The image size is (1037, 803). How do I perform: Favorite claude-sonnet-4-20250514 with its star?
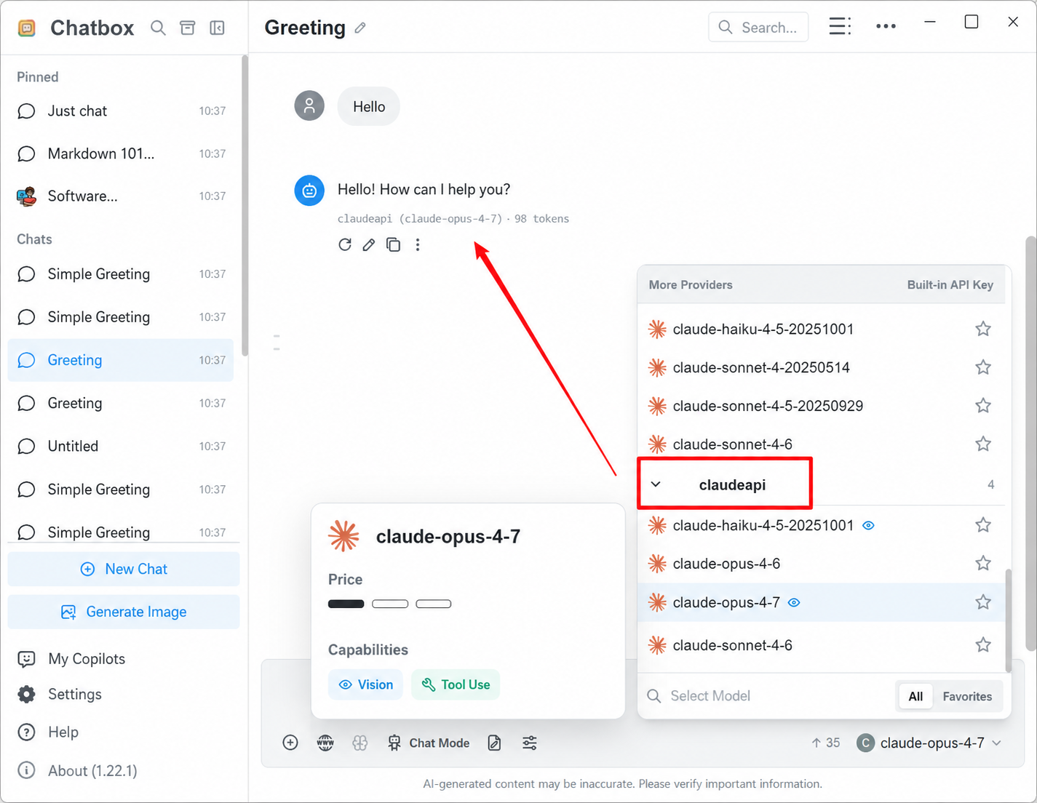tap(983, 367)
